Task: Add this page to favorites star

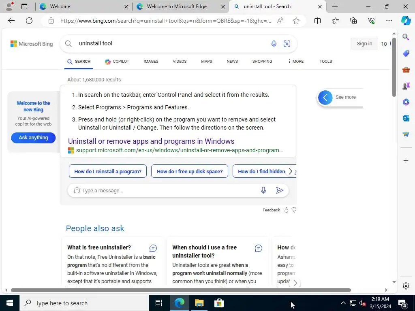Action: coord(296,21)
